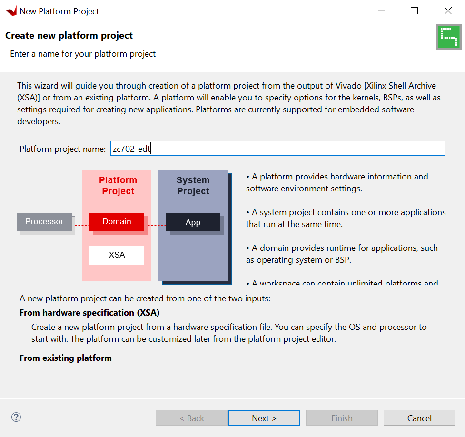Click the 'From hardware specification (XSA)' heading
Image resolution: width=465 pixels, height=437 pixels.
(89, 313)
